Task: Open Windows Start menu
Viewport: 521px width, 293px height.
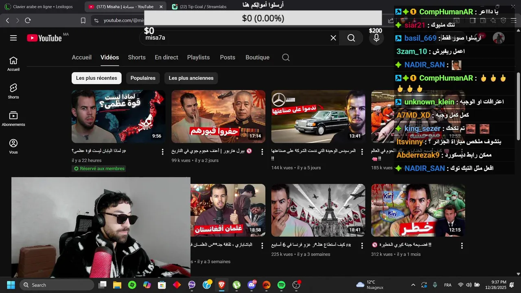Action: coord(11,285)
